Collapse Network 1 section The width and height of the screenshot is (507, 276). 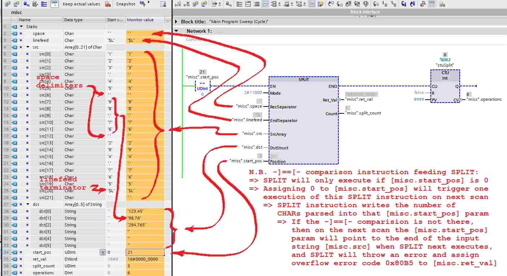point(176,31)
